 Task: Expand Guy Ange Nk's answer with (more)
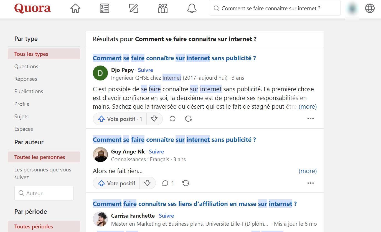(x=308, y=171)
